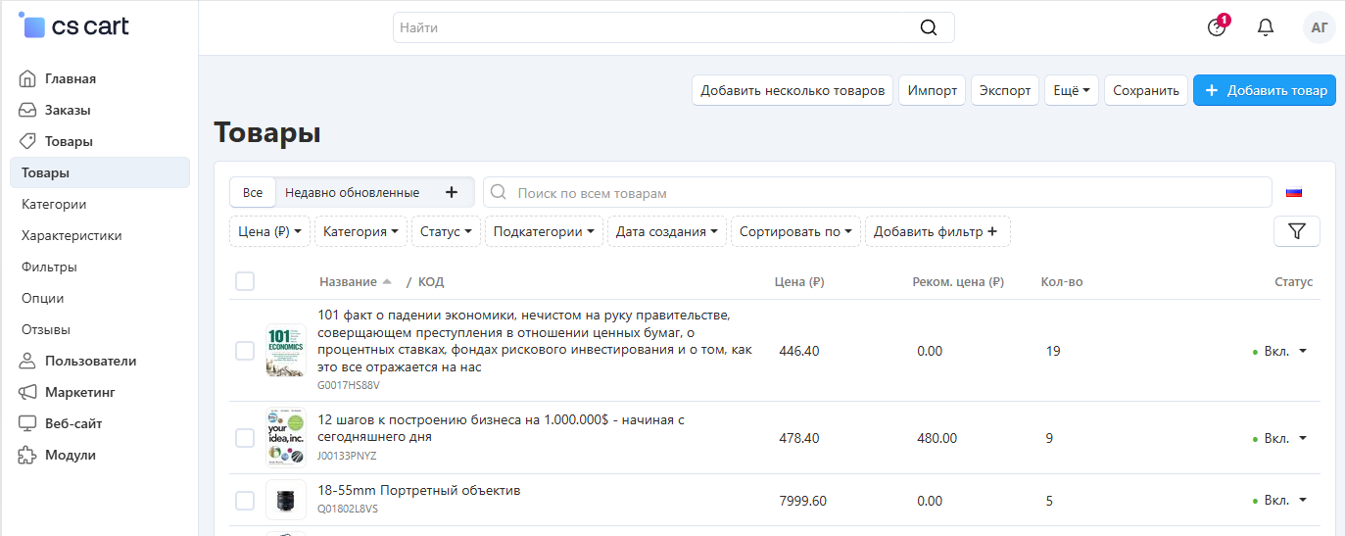
Task: Select the highlighted Товары submenu item
Action: pyautogui.click(x=100, y=172)
